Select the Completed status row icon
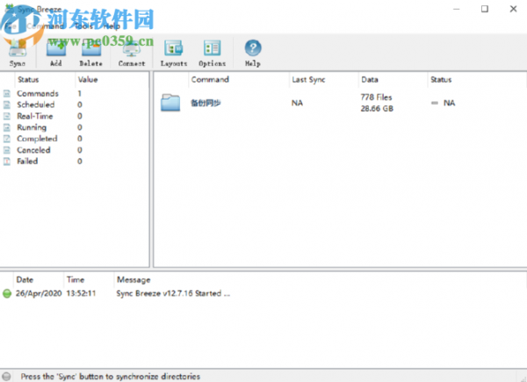The image size is (527, 382). tap(7, 139)
